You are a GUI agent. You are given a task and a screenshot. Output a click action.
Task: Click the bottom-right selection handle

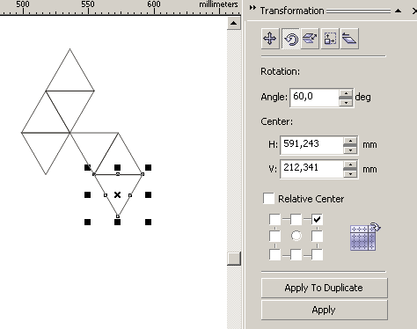(x=148, y=222)
